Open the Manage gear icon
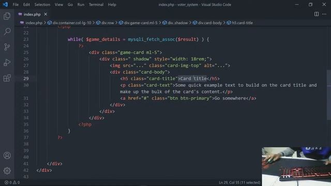Screen dimensions: 331x186 point(7,171)
